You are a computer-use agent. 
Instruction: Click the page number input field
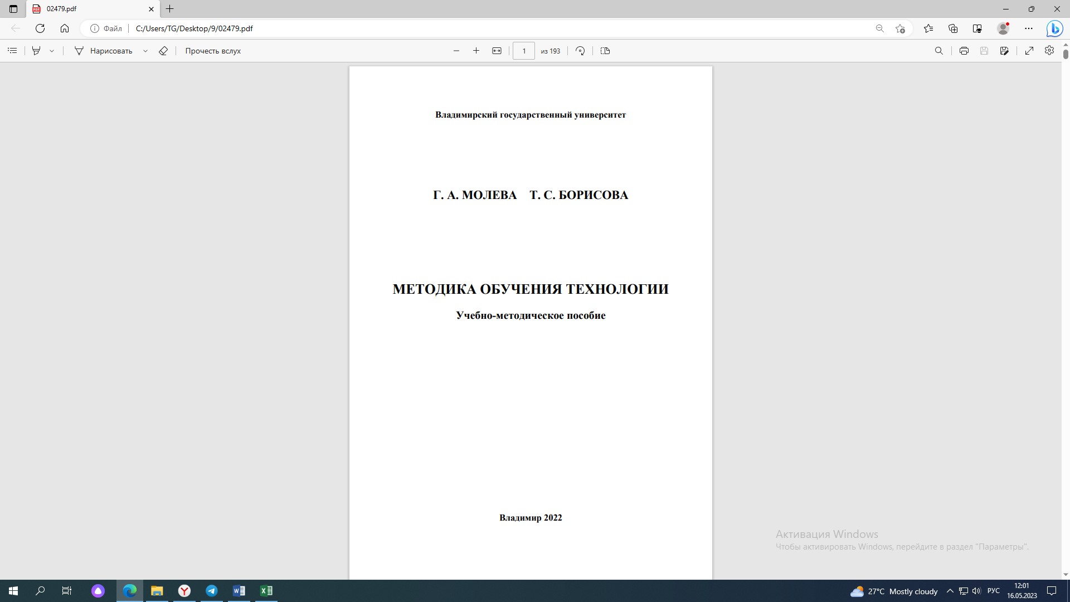[523, 51]
